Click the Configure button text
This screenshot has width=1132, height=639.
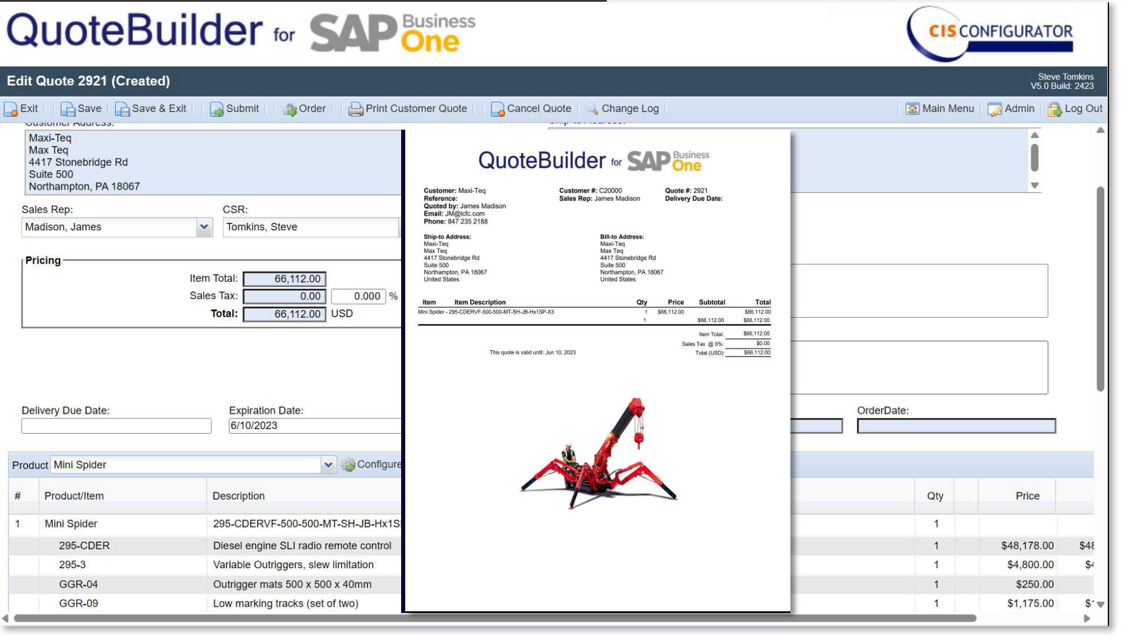[x=379, y=465]
